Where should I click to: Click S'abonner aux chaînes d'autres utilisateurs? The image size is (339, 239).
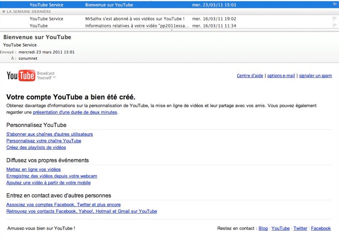[49, 134]
